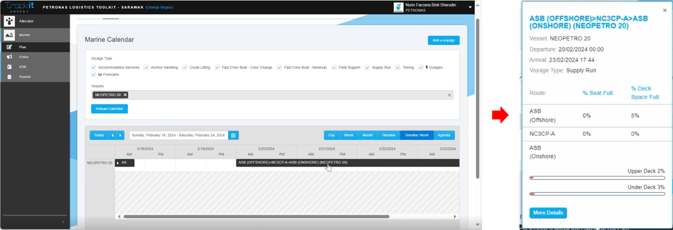Remove the NEOPETRO 20 vessel tag
Image resolution: width=673 pixels, height=230 pixels.
click(x=125, y=95)
